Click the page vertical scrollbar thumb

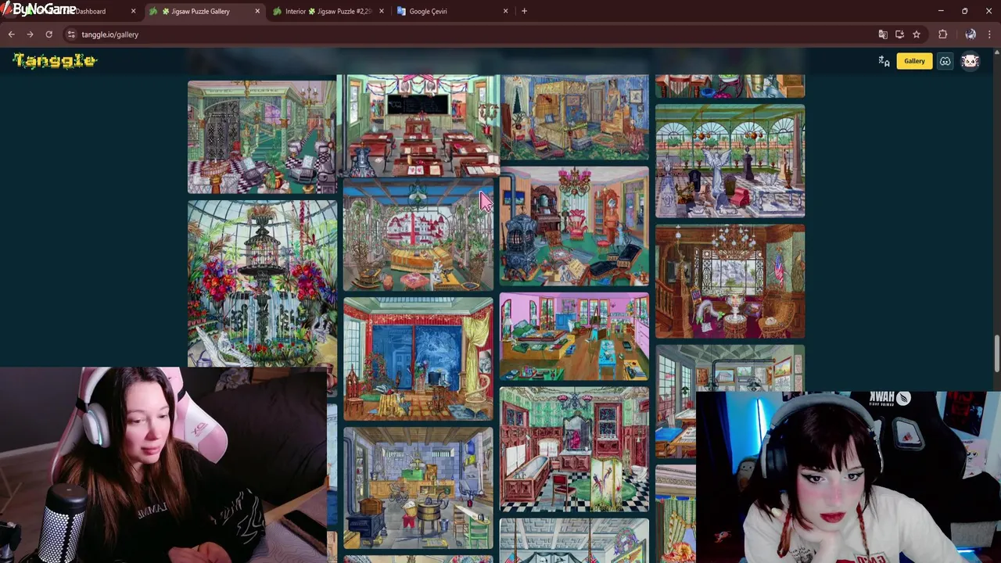pyautogui.click(x=996, y=353)
